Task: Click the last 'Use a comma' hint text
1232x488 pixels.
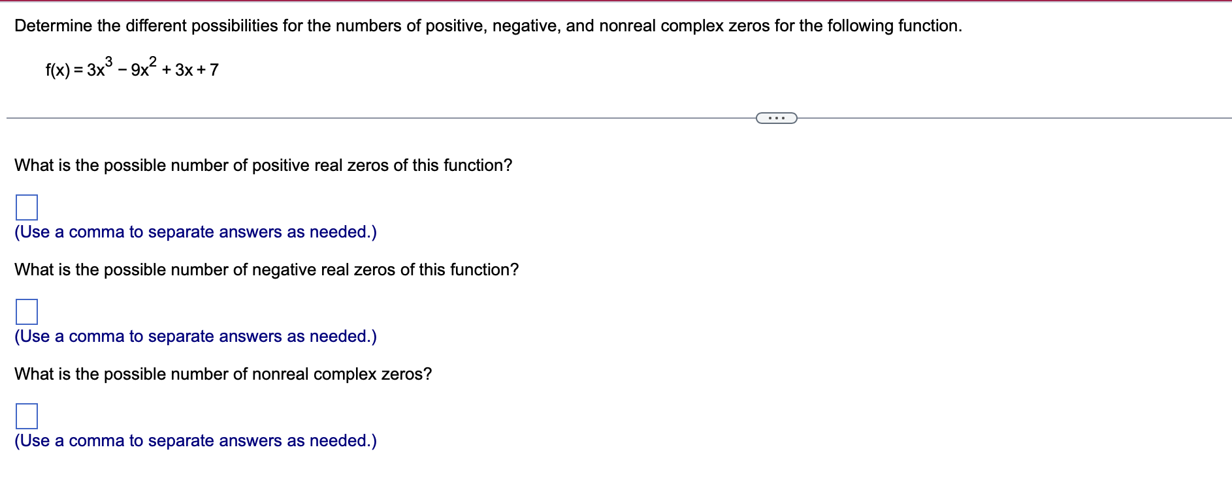Action: point(195,441)
